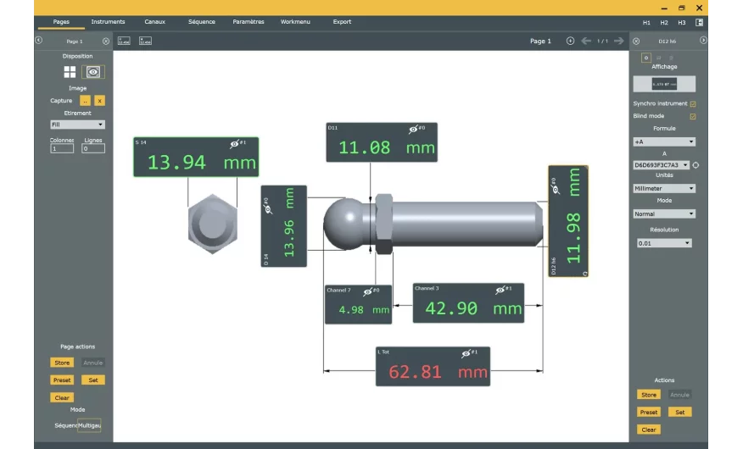Screen dimensions: 743x449
Task: Select the 42.90 mm Channel 3 readout
Action: coord(469,303)
